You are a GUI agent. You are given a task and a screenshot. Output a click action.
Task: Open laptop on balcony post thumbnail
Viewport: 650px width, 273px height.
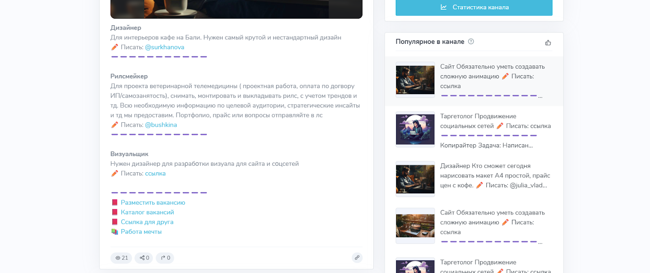point(415,226)
